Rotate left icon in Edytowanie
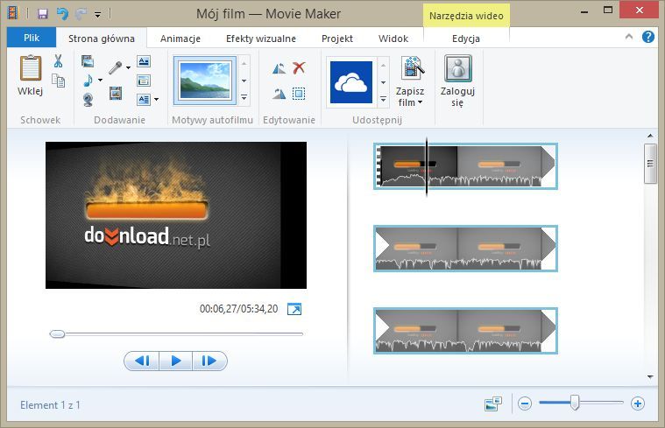 (x=279, y=68)
